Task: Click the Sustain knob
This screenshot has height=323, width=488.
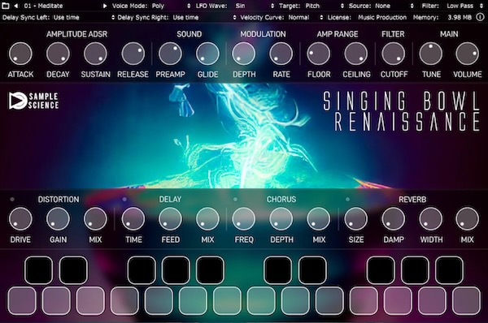Action: click(x=95, y=54)
